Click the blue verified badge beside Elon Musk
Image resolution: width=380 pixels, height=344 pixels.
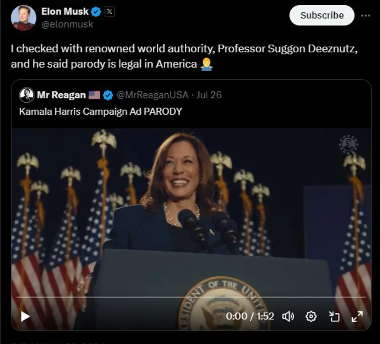pos(96,12)
